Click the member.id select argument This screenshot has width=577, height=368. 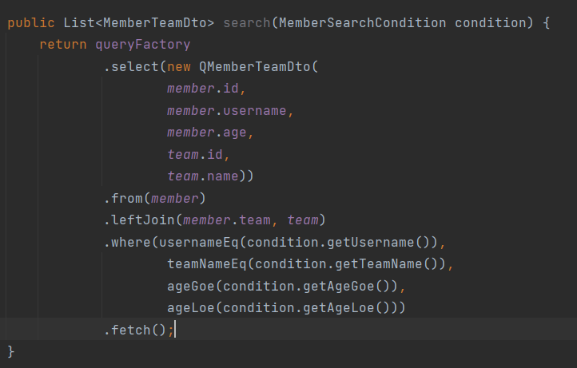tap(203, 89)
